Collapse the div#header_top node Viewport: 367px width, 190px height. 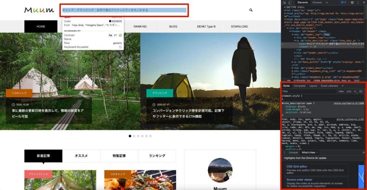coord(293,34)
